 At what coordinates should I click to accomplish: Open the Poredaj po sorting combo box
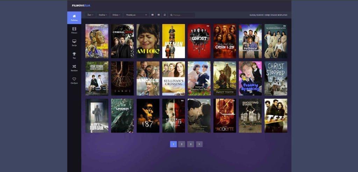[136, 15]
